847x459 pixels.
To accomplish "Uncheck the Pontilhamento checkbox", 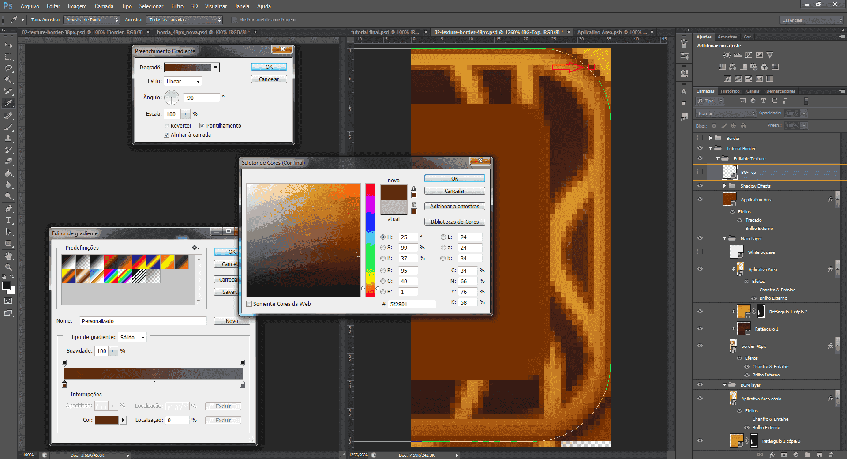I will [x=202, y=126].
